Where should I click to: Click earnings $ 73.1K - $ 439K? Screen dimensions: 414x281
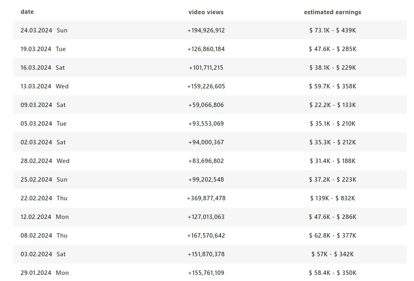click(332, 30)
